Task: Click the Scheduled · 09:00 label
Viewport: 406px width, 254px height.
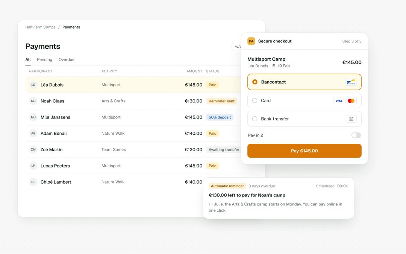Action: tap(332, 186)
